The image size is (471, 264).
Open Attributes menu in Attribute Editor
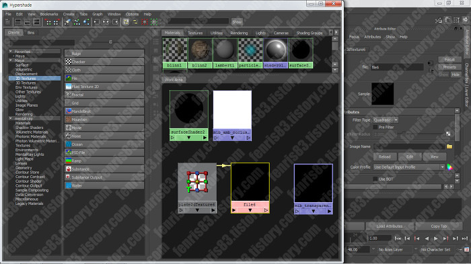click(x=373, y=37)
